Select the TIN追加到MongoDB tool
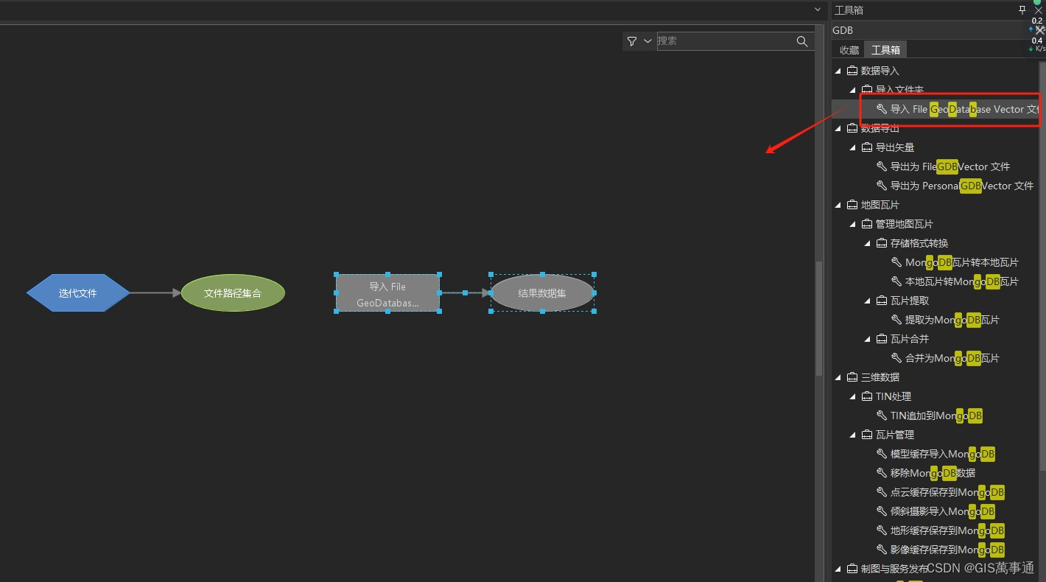The image size is (1046, 582). point(928,415)
